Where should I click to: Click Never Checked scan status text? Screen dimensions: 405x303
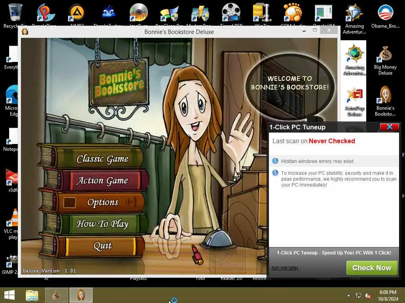pos(332,141)
